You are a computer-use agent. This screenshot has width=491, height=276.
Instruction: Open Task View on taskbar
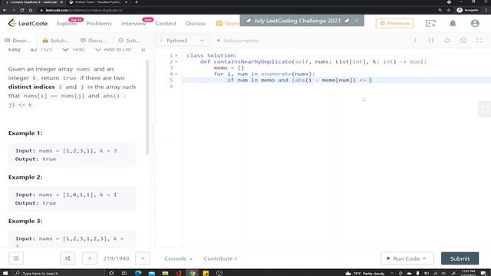124,273
